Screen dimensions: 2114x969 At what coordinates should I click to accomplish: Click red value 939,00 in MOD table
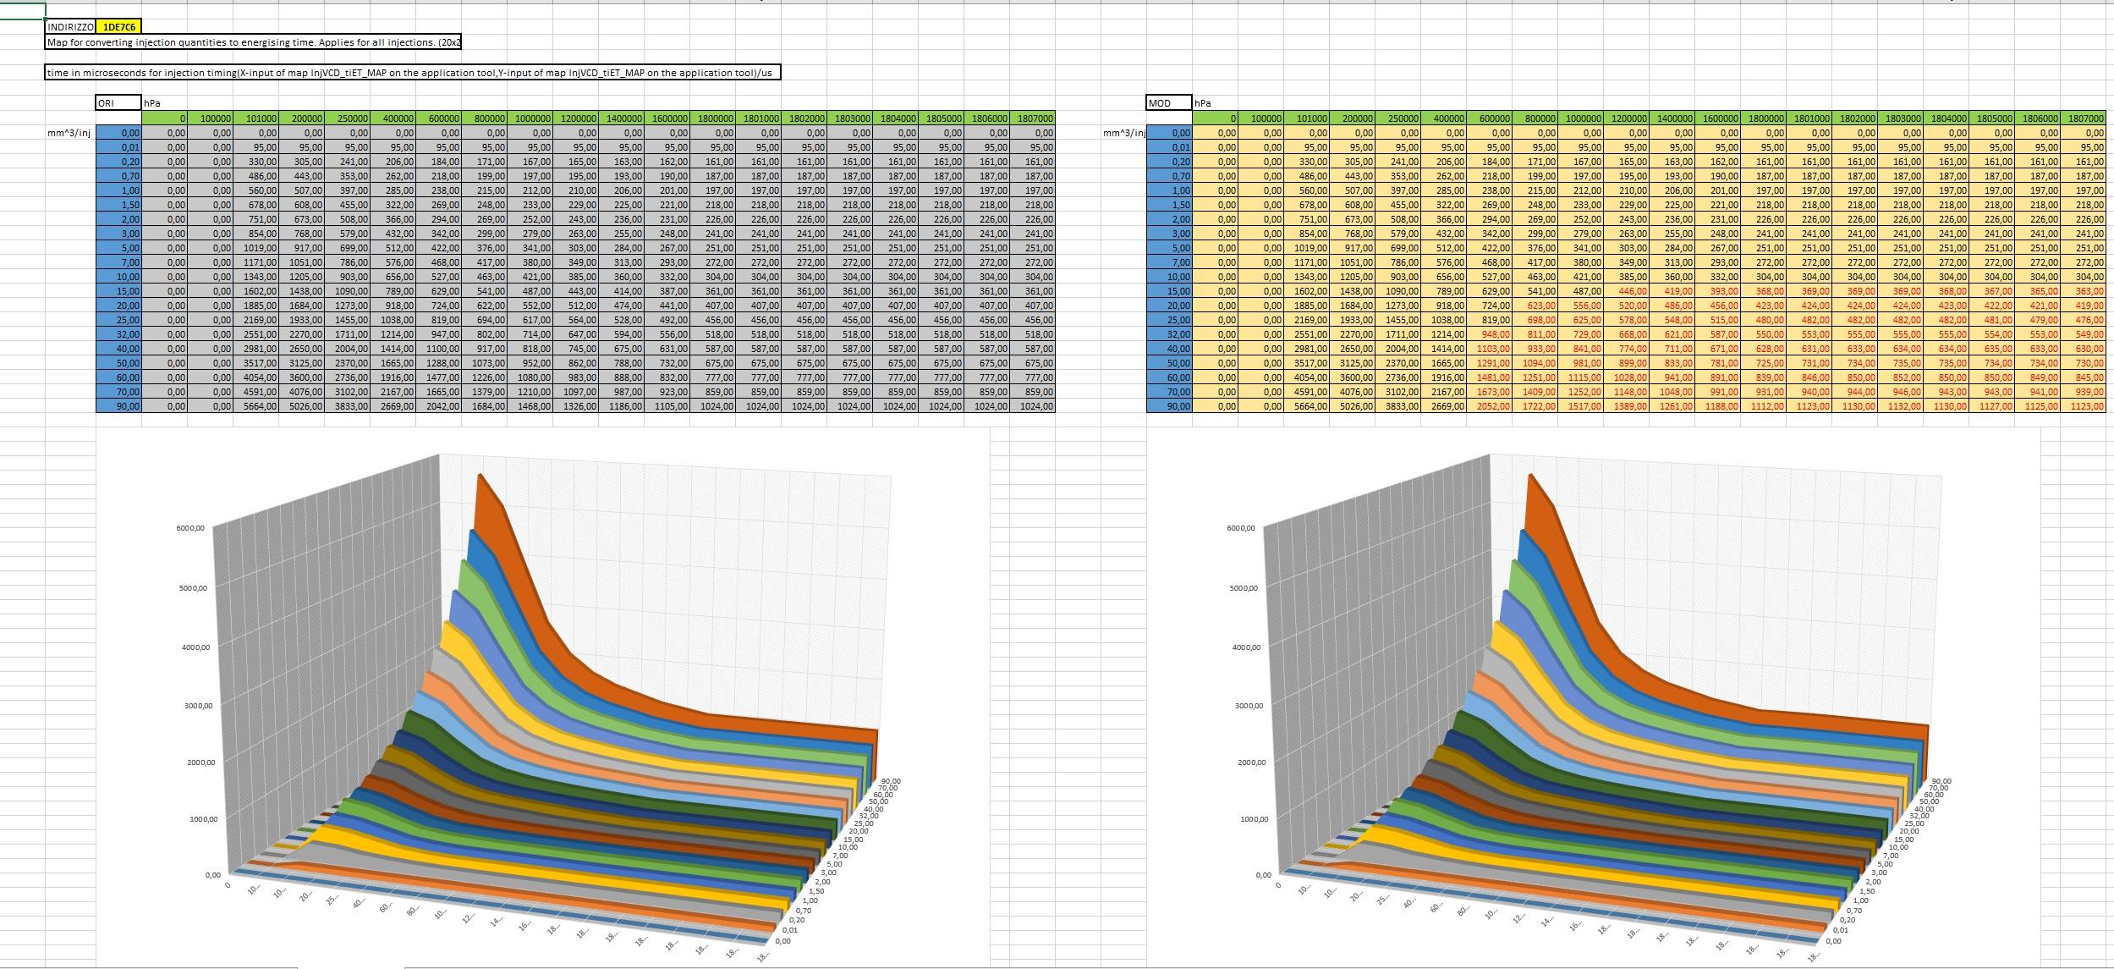(x=2084, y=392)
